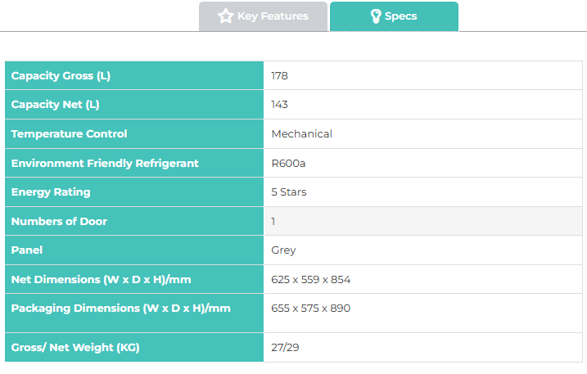Click the Panel row label
The height and width of the screenshot is (374, 587).
(27, 250)
